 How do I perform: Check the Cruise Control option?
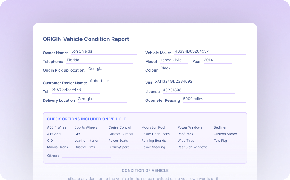pos(120,127)
